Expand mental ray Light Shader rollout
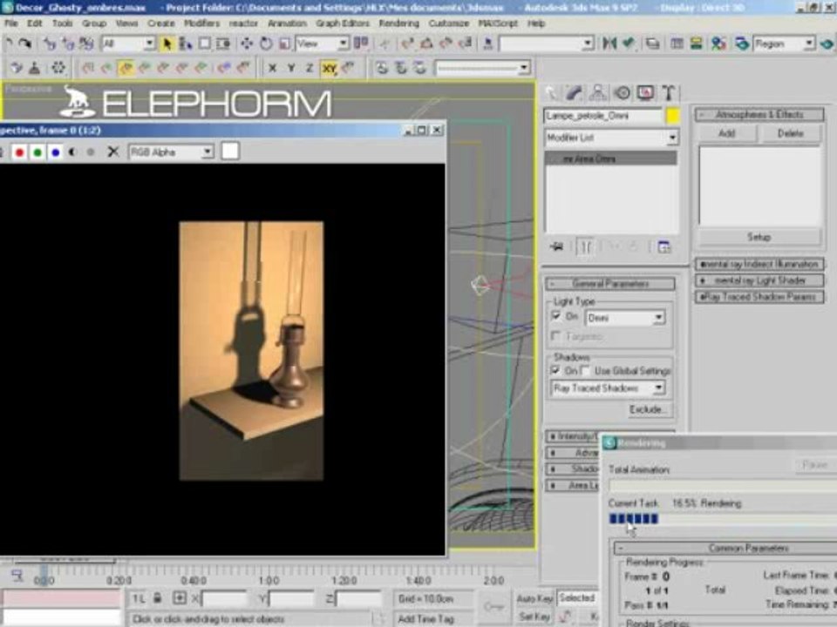Screen dimensions: 837x627 pyautogui.click(x=759, y=280)
